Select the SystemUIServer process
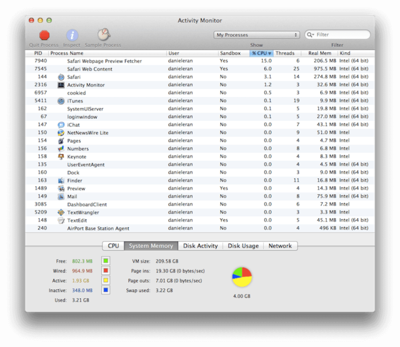400x347 pixels. [x=200, y=109]
